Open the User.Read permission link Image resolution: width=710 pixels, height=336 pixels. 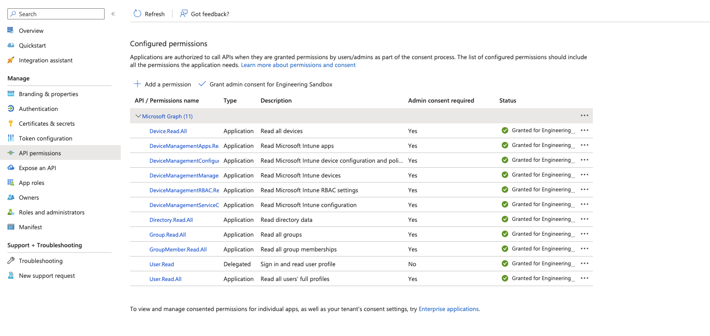pyautogui.click(x=162, y=264)
